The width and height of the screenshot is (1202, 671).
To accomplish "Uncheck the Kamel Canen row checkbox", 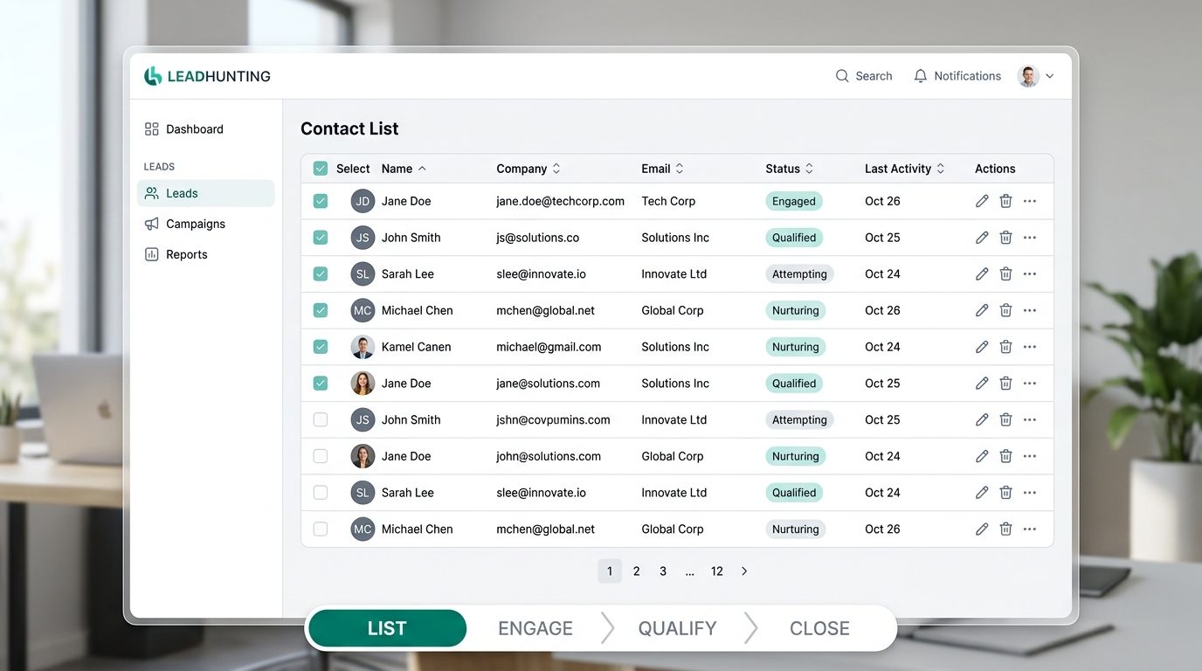I will (x=321, y=347).
